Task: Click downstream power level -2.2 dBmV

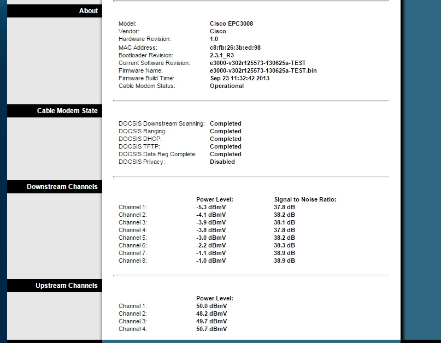Action: pyautogui.click(x=211, y=245)
